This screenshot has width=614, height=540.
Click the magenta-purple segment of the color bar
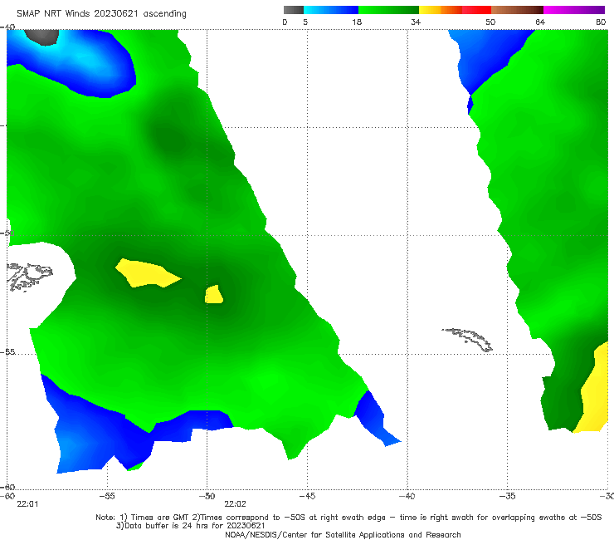coord(574,10)
